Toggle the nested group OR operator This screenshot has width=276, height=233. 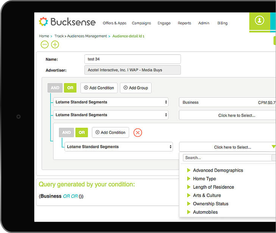click(82, 132)
